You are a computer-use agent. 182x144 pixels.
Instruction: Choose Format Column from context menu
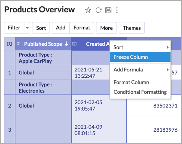[140, 82]
